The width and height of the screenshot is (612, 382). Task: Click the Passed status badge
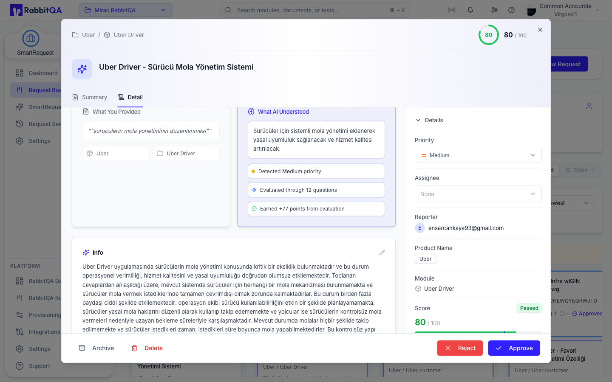529,308
